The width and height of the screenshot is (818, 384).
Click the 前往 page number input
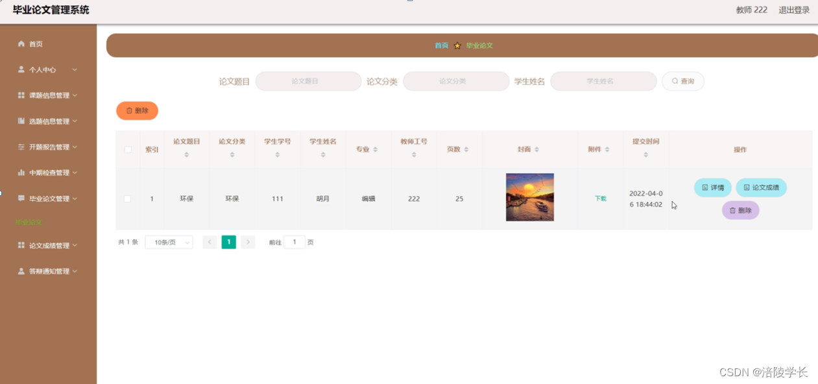[x=295, y=243]
